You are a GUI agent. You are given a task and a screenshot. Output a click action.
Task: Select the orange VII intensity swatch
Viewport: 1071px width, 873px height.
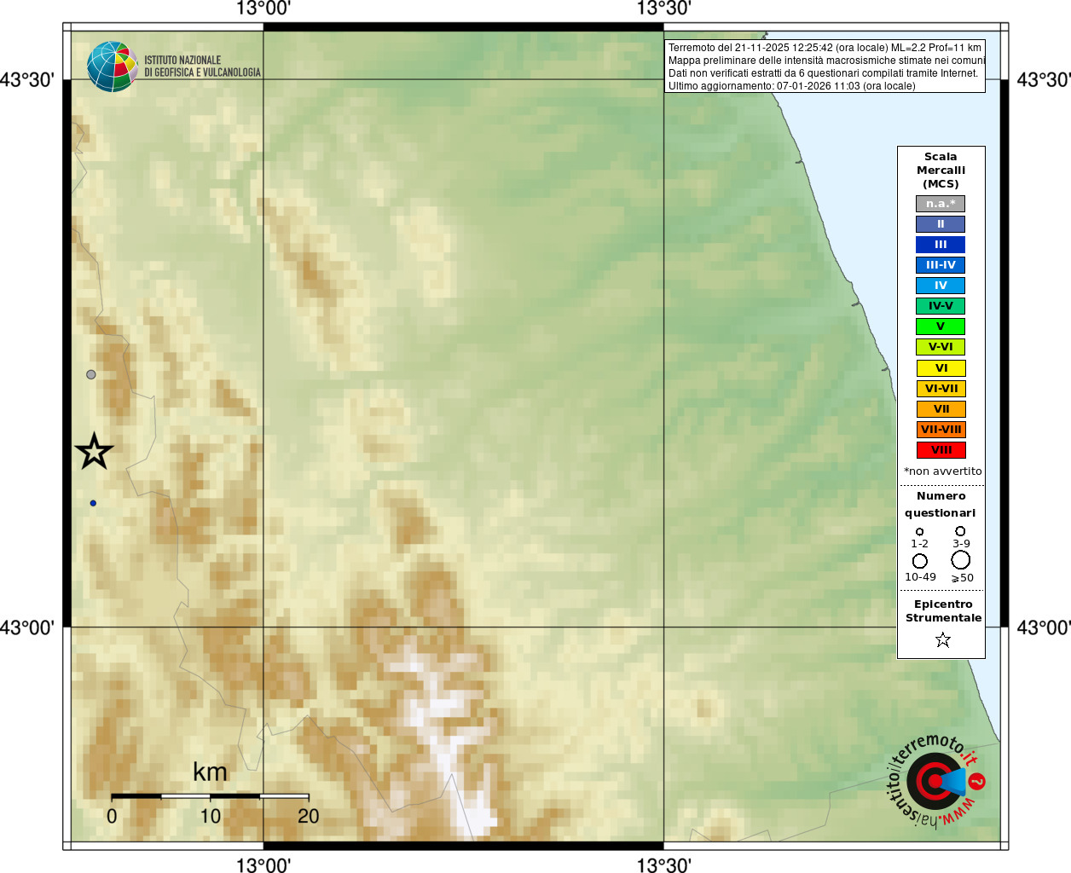941,409
